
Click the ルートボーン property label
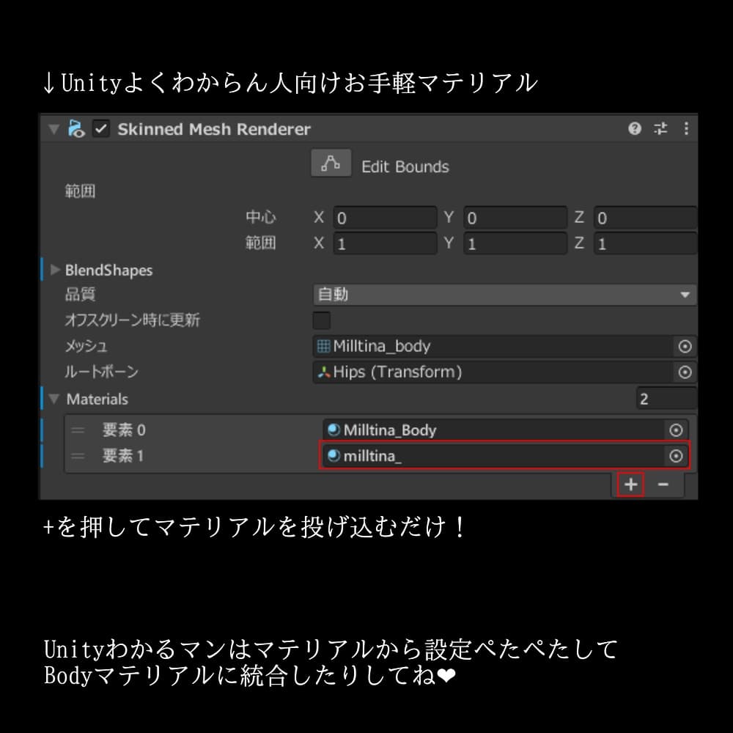pos(101,372)
